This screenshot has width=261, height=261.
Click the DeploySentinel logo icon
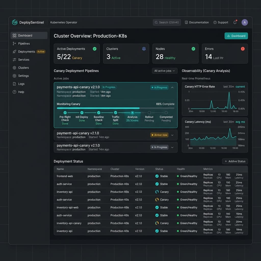15,22
